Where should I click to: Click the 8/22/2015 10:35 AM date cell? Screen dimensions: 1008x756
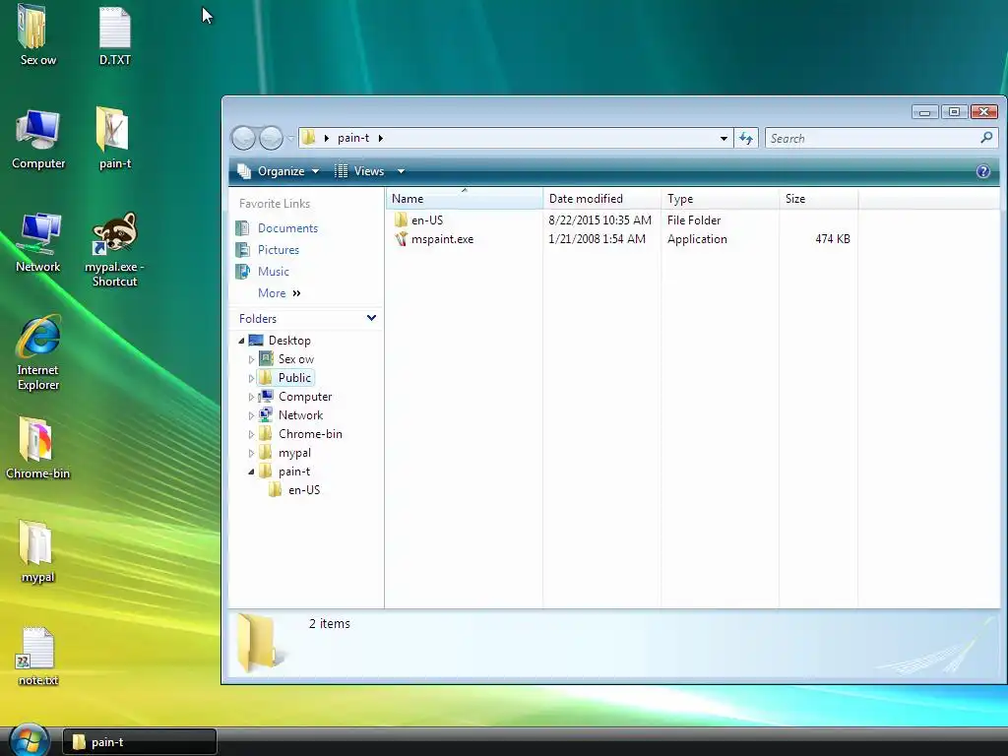pyautogui.click(x=599, y=220)
